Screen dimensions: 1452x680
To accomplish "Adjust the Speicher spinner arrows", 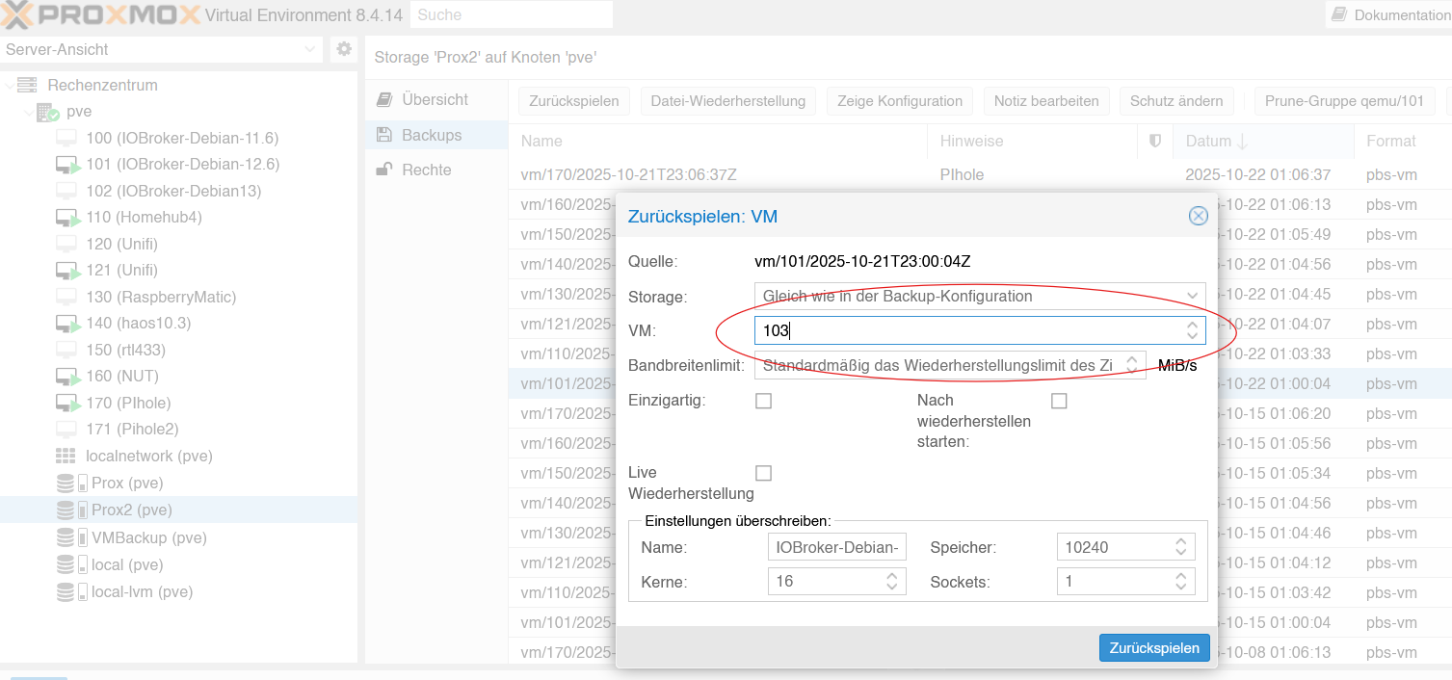I will tap(1181, 547).
